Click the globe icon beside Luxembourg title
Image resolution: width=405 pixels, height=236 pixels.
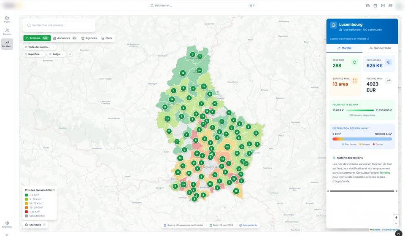pyautogui.click(x=333, y=25)
